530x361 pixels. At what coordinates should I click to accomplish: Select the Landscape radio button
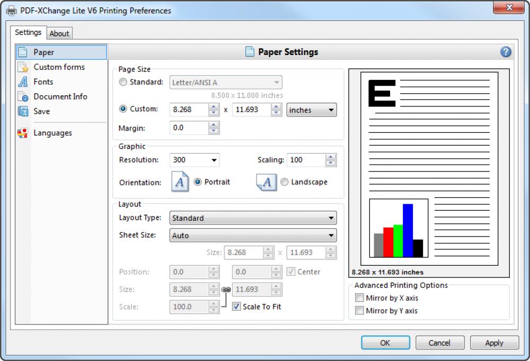click(x=285, y=182)
